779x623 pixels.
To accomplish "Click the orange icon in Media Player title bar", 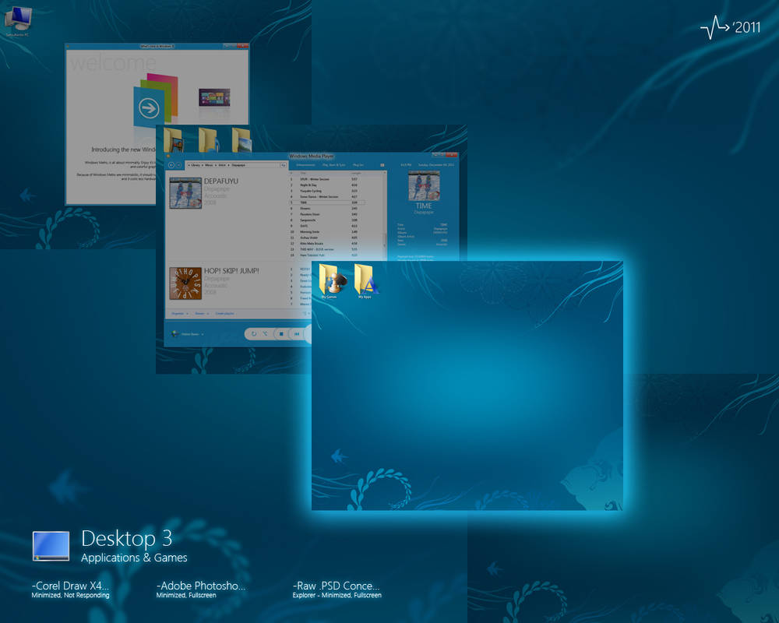I will (x=168, y=156).
